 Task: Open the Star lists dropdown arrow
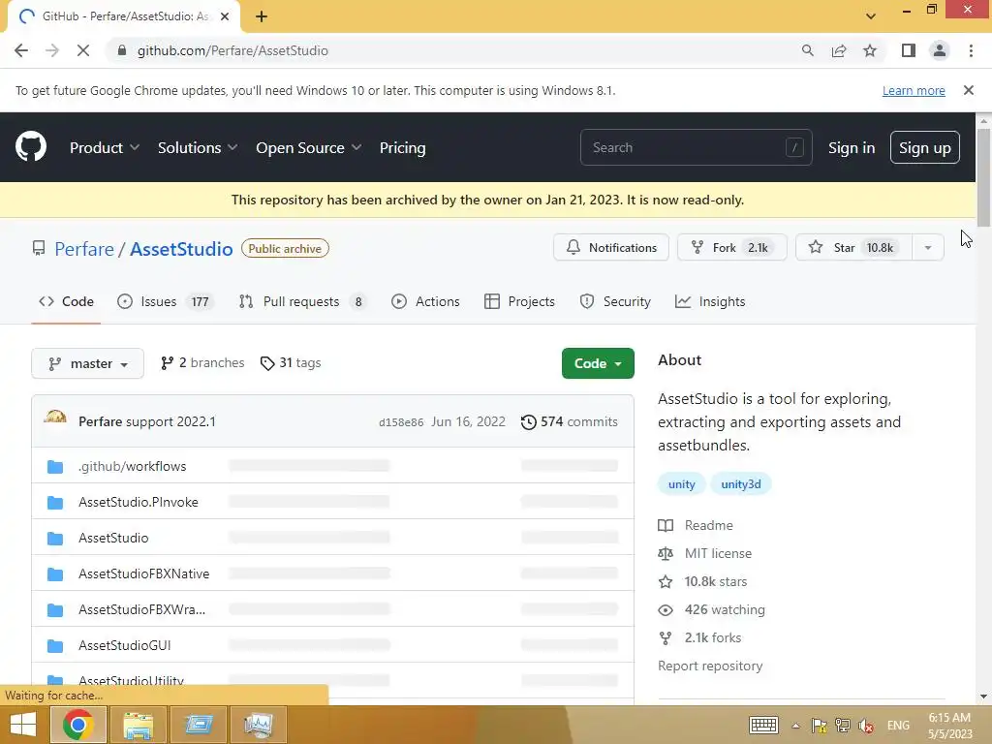(927, 247)
